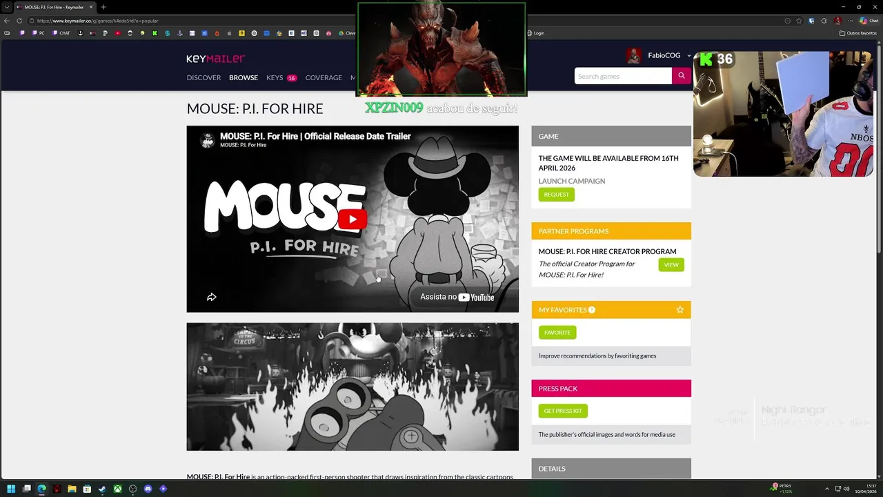Go to the Coverage menu item
The height and width of the screenshot is (497, 883).
coord(324,77)
